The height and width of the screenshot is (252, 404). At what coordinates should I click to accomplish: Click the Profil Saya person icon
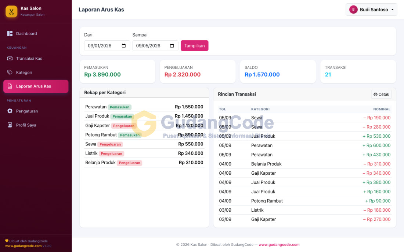(x=10, y=125)
